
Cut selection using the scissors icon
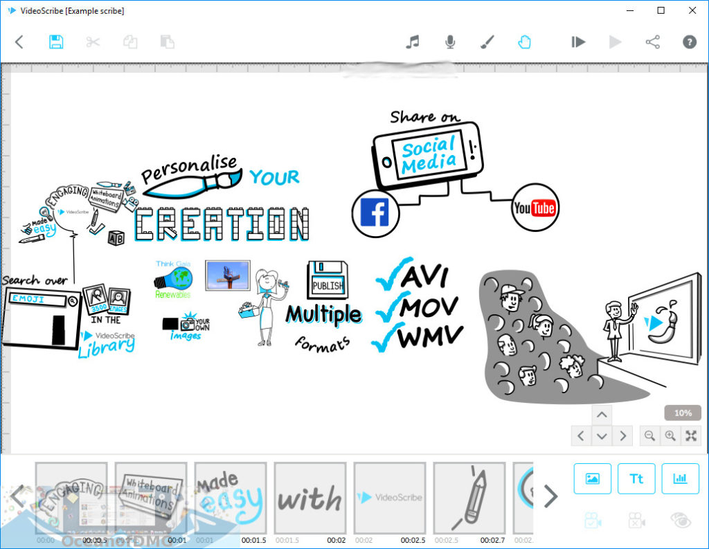(x=93, y=42)
